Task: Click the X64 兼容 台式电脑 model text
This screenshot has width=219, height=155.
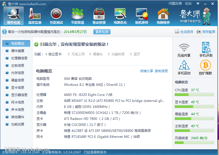Action: [78, 79]
